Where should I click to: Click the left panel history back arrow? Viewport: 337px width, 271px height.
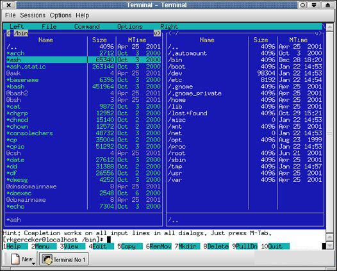pyautogui.click(x=8, y=33)
